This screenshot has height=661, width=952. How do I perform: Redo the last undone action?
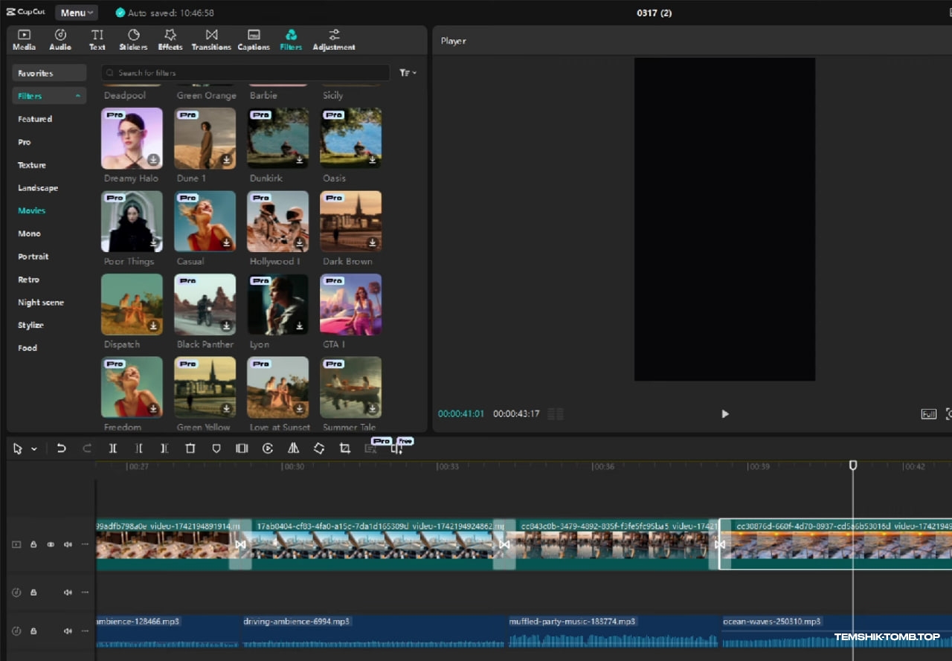click(x=87, y=448)
